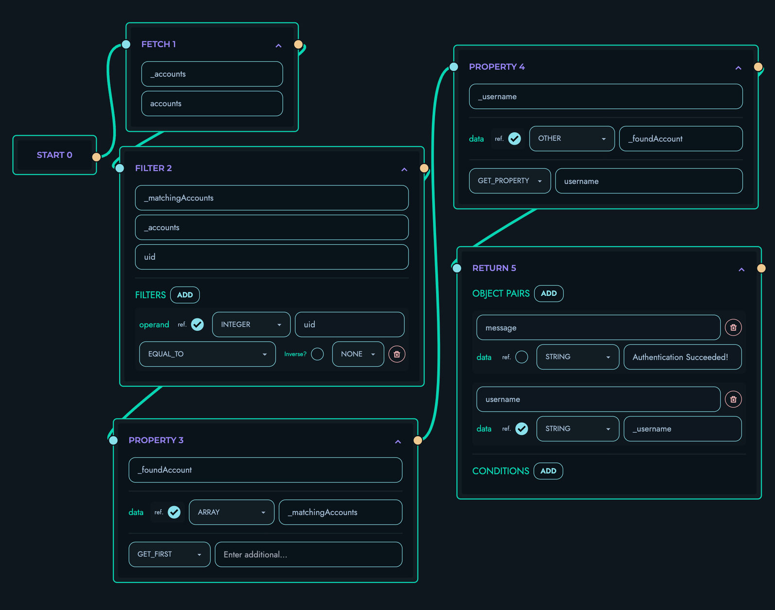This screenshot has width=775, height=610.
Task: Delete the uid filter row in FILTER 2
Action: point(397,354)
